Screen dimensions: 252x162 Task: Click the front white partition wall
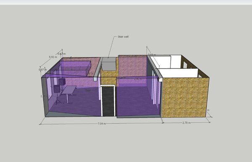coord(178,73)
